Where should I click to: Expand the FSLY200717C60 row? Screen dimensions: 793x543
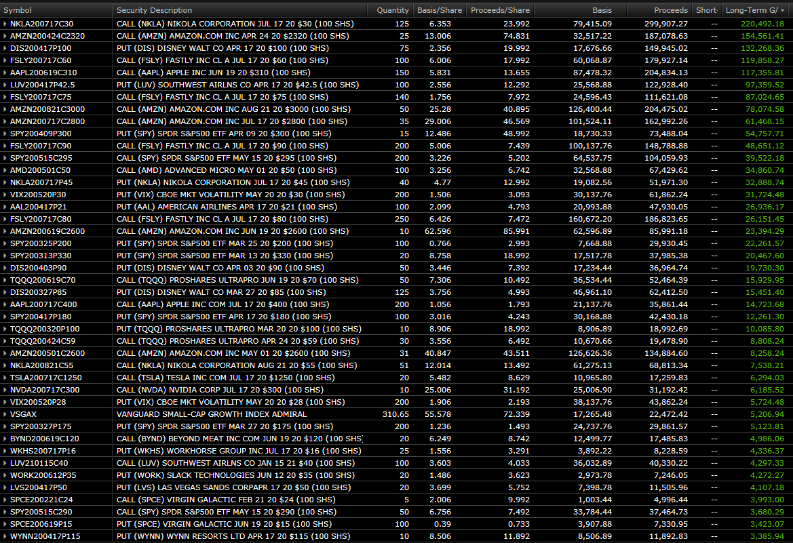point(5,60)
